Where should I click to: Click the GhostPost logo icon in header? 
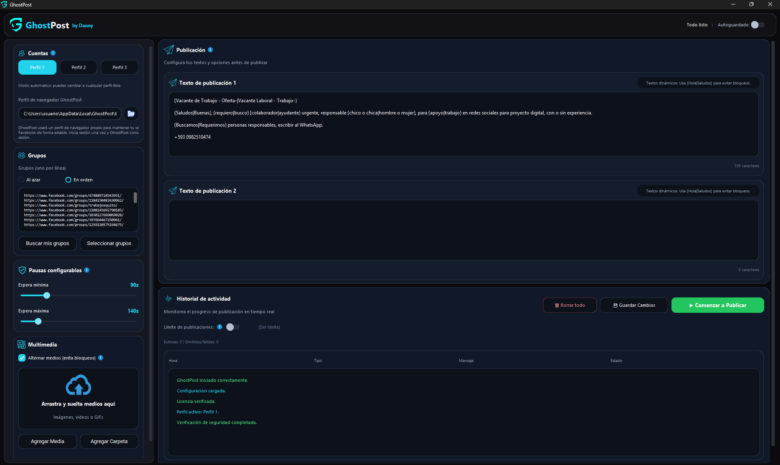click(16, 25)
